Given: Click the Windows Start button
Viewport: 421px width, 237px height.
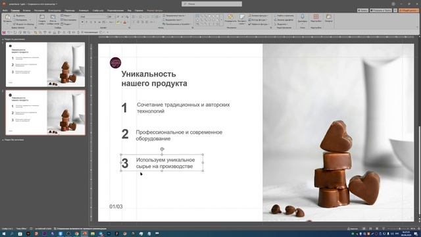Looking at the screenshot, I should [x=4, y=234].
